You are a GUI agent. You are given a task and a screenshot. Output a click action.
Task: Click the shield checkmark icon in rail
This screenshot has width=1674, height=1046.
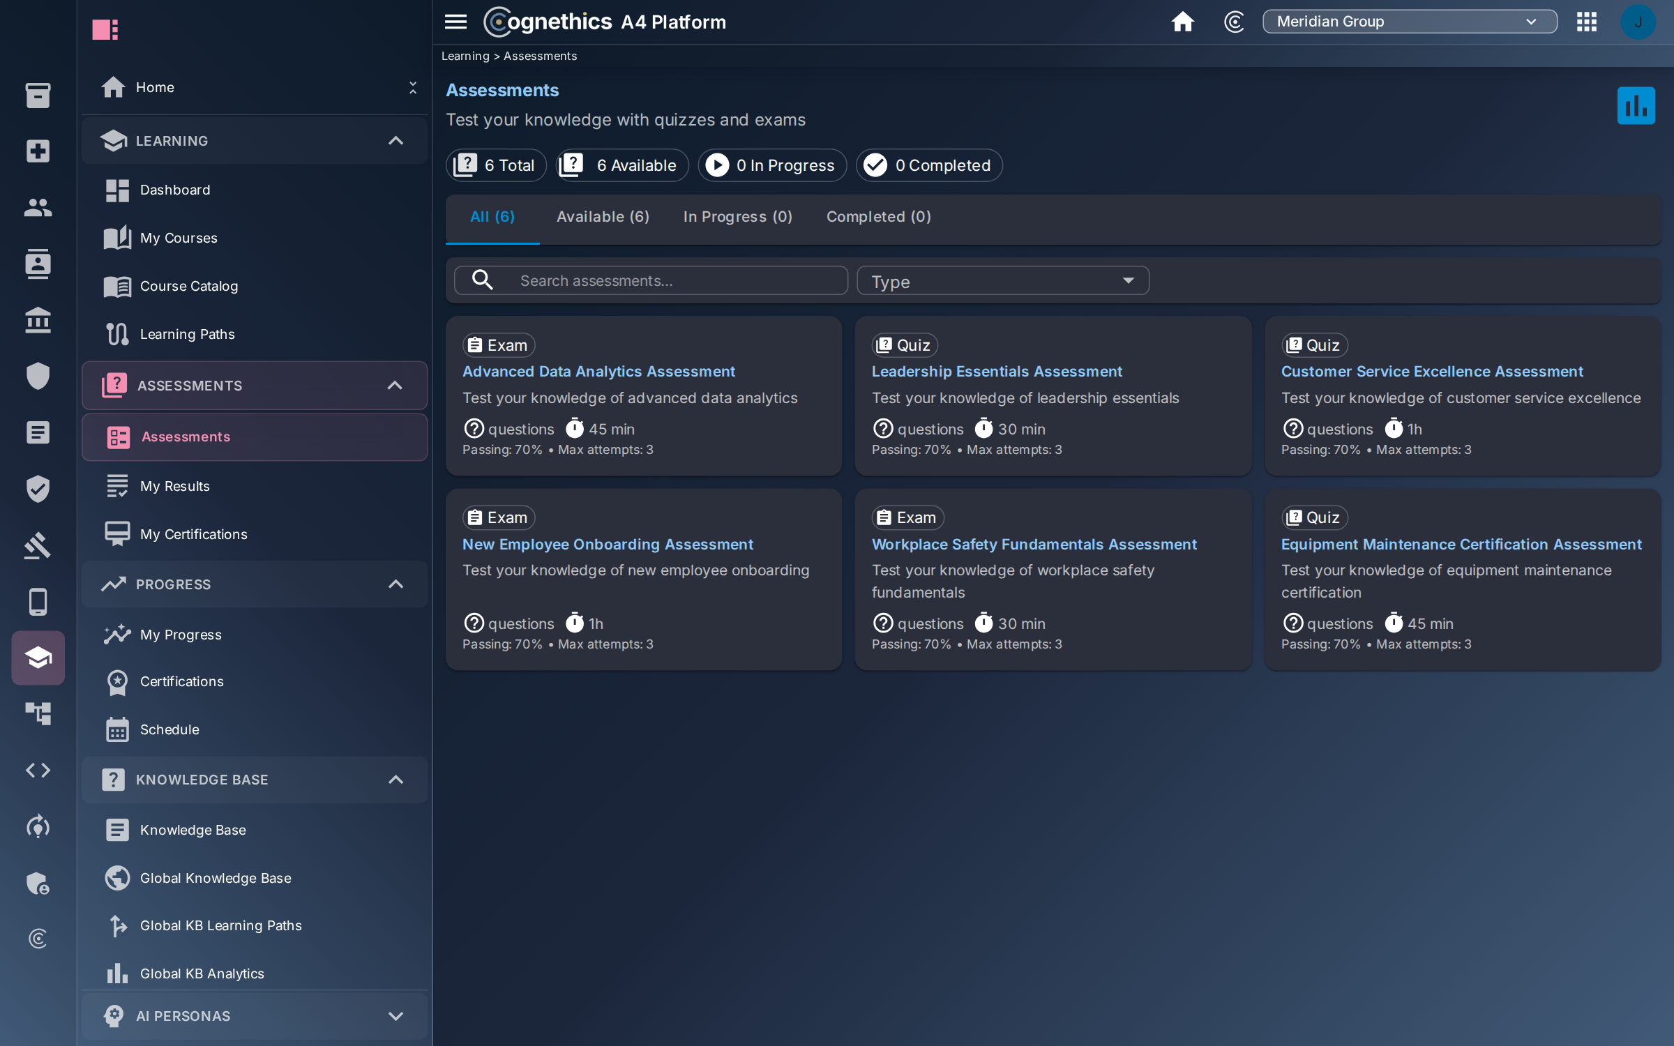(x=38, y=489)
